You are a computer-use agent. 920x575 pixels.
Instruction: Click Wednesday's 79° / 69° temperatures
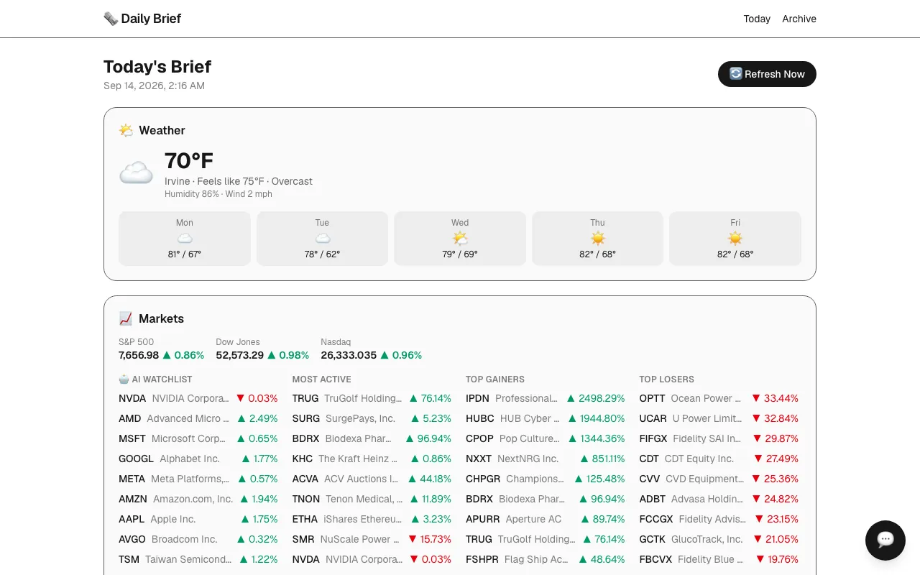(x=460, y=254)
